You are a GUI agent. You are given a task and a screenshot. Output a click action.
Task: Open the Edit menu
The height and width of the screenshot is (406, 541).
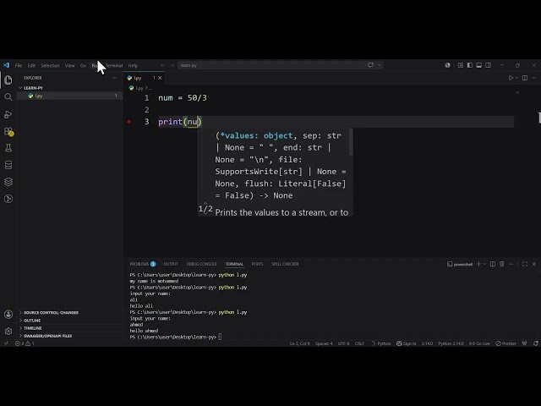click(31, 66)
